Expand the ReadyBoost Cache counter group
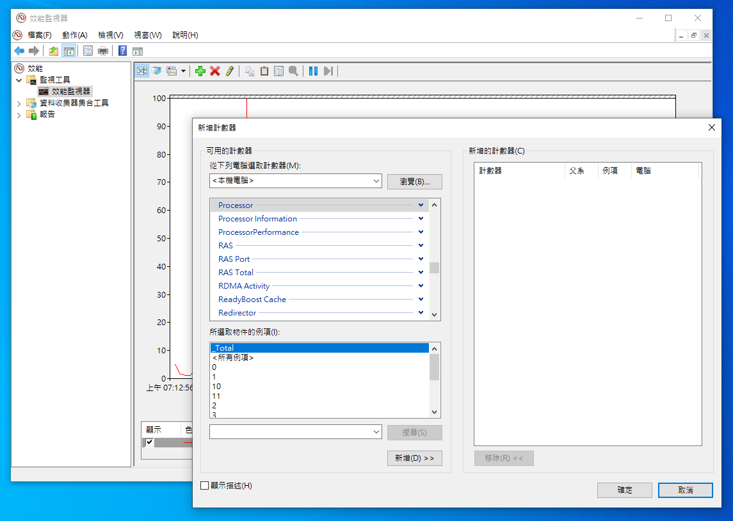 click(x=421, y=300)
